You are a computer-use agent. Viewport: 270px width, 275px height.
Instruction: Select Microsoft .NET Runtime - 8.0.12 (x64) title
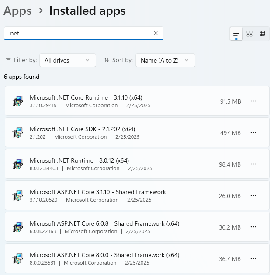(x=79, y=160)
